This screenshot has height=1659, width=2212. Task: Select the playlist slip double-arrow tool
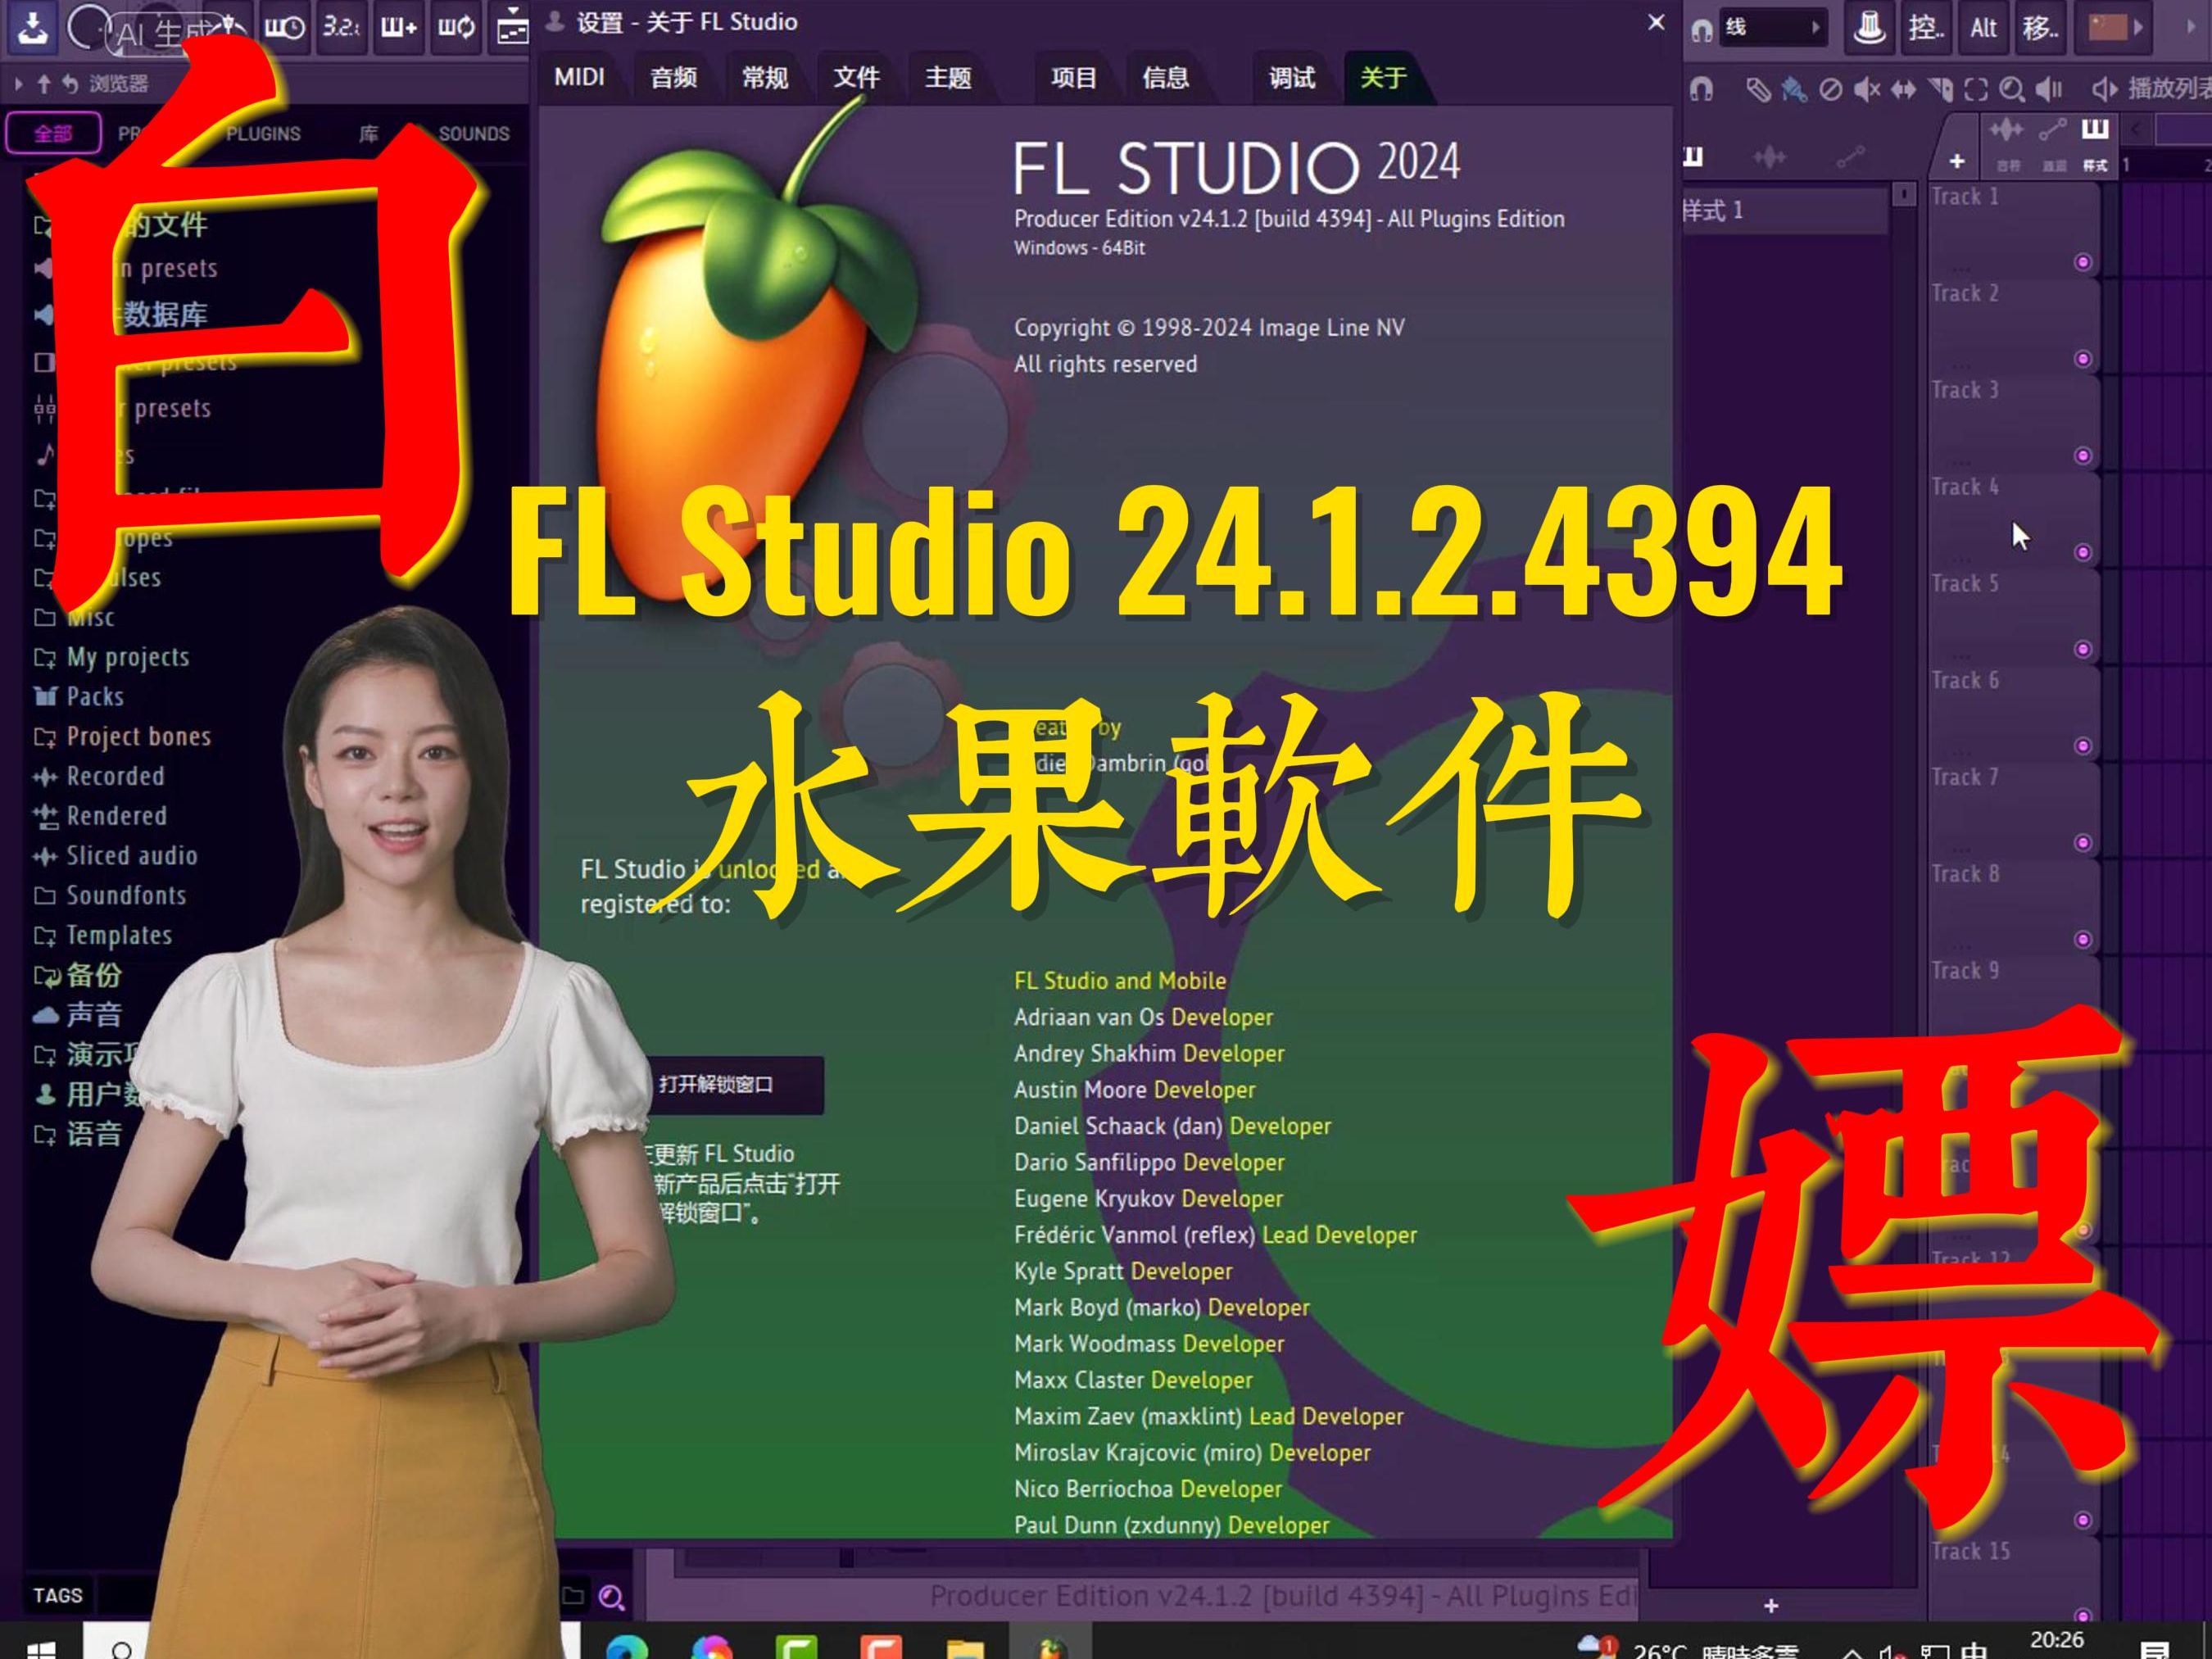coord(1903,90)
